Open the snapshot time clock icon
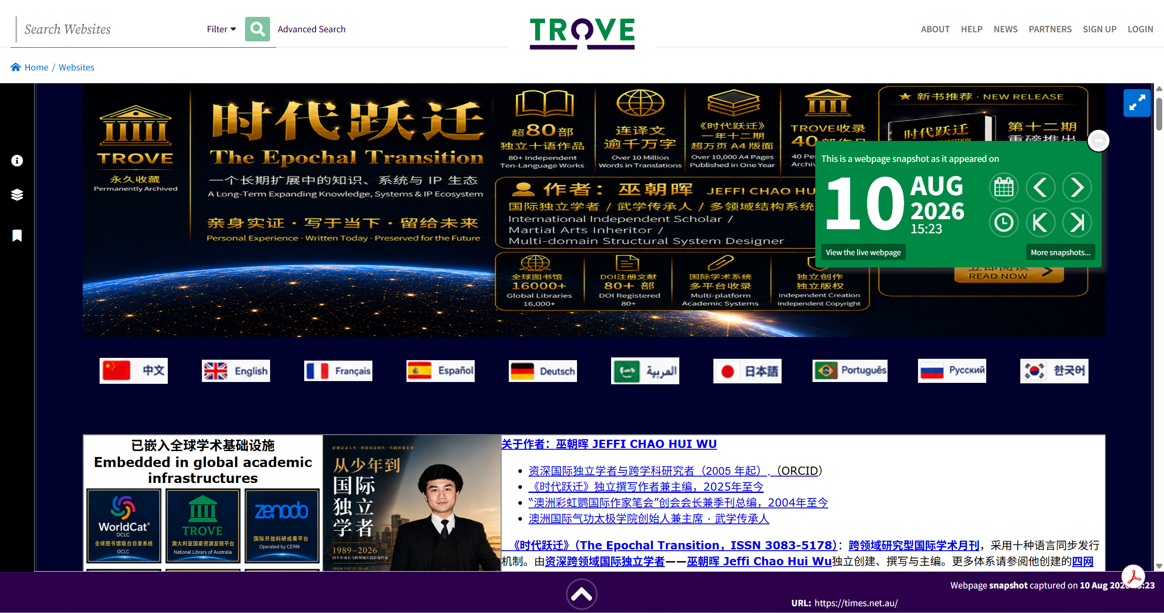The image size is (1164, 613). pyautogui.click(x=1004, y=222)
